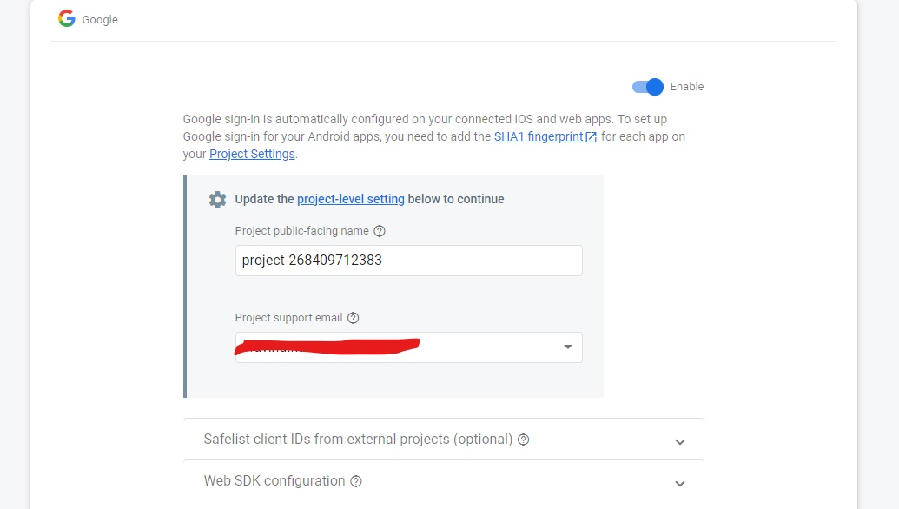Open the SHA1 fingerprint link

click(x=539, y=136)
